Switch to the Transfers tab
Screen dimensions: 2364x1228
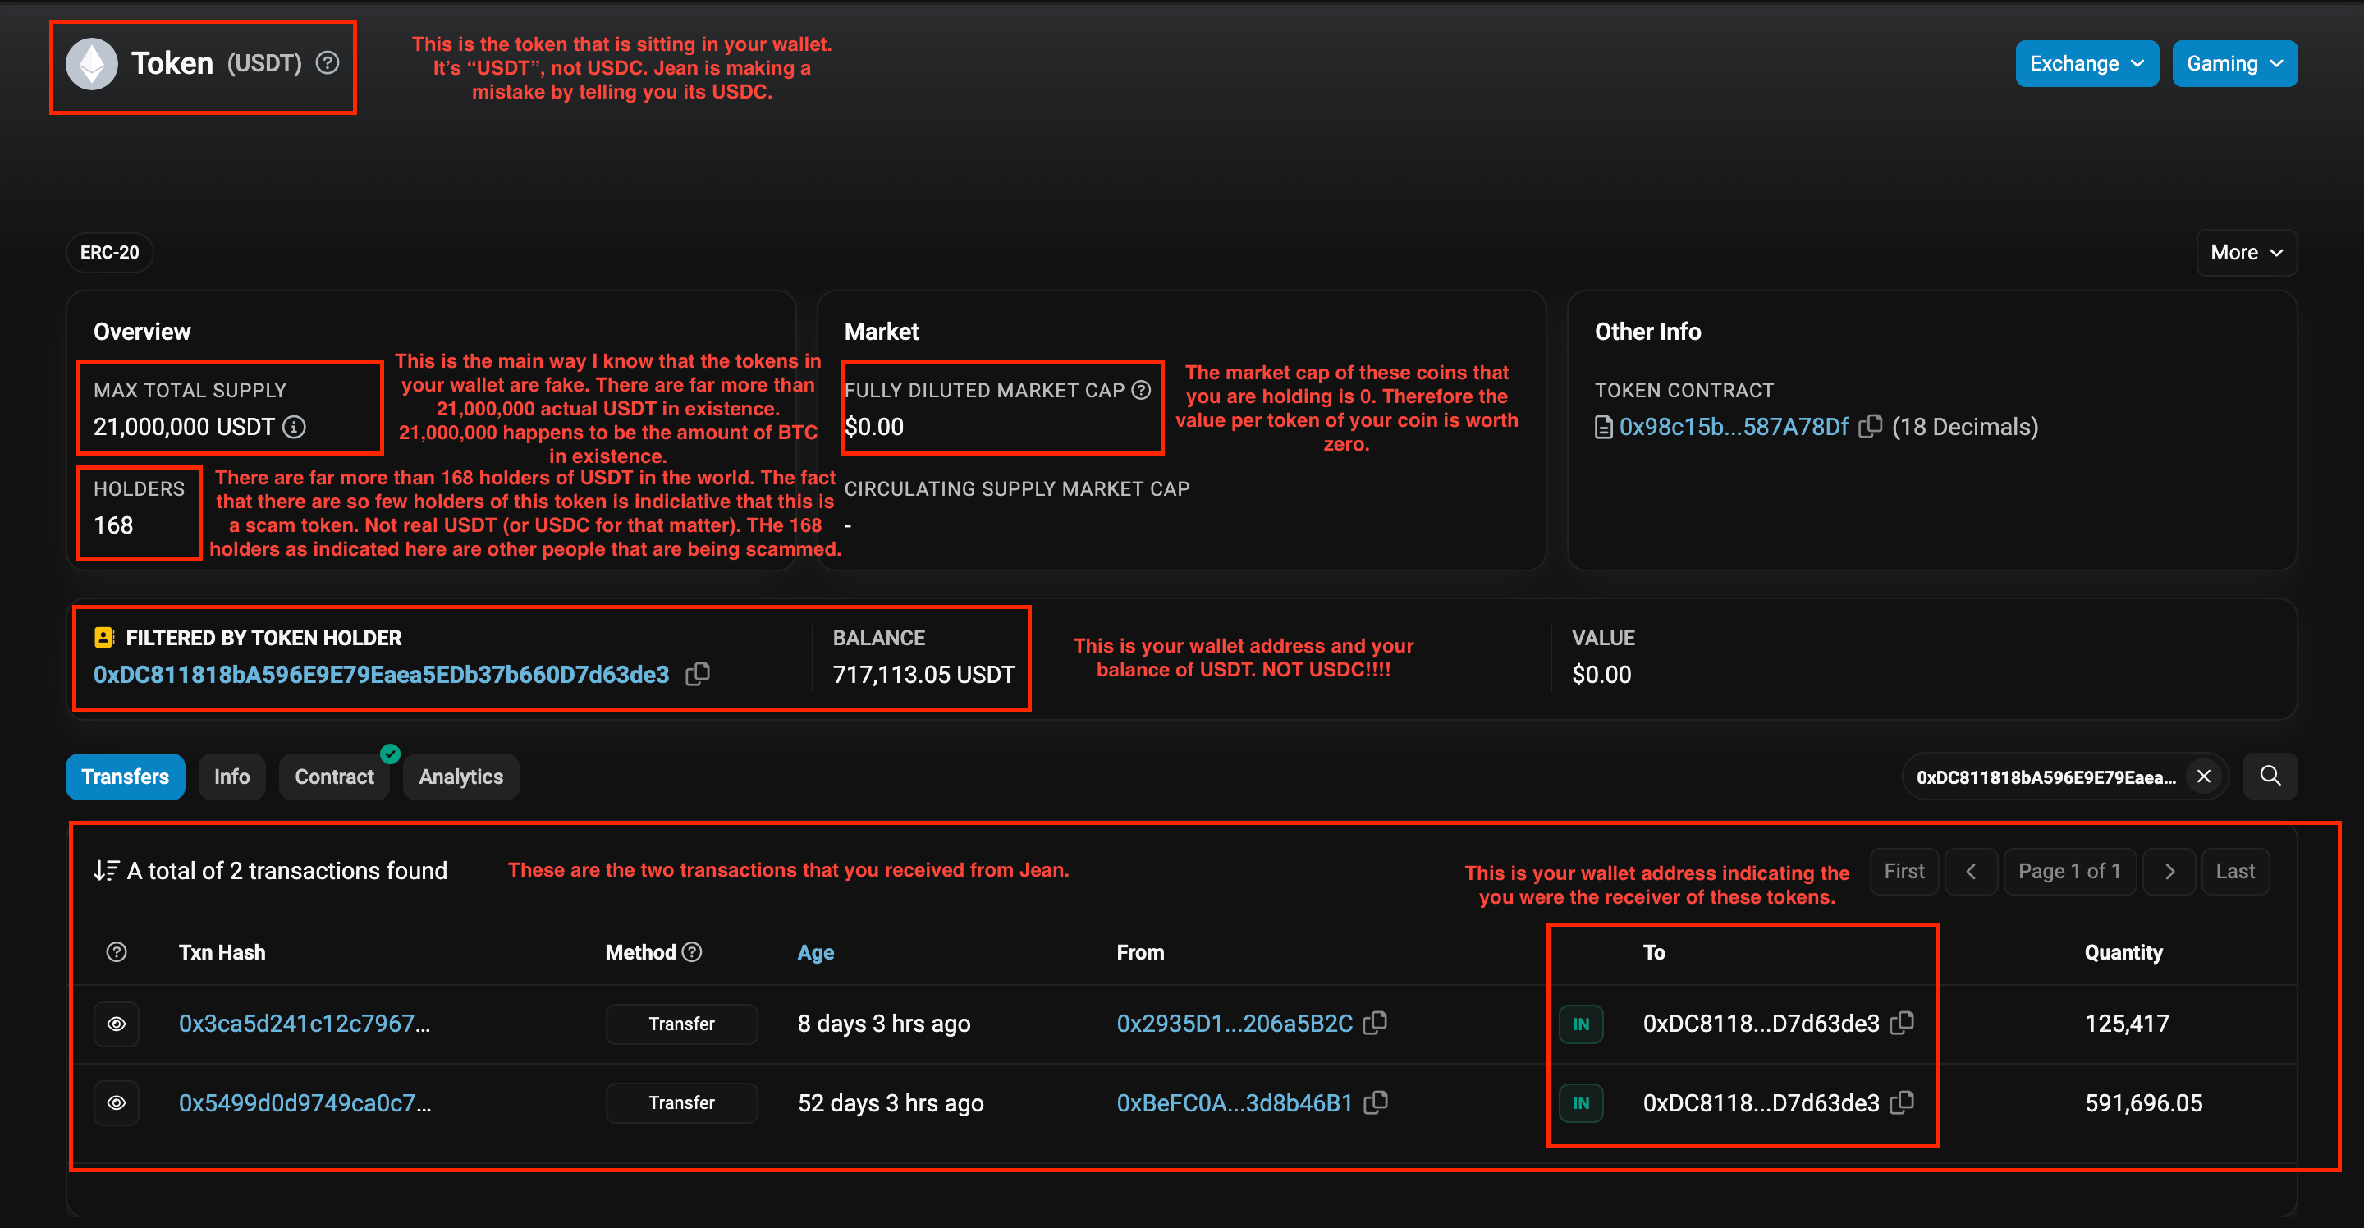click(x=125, y=777)
